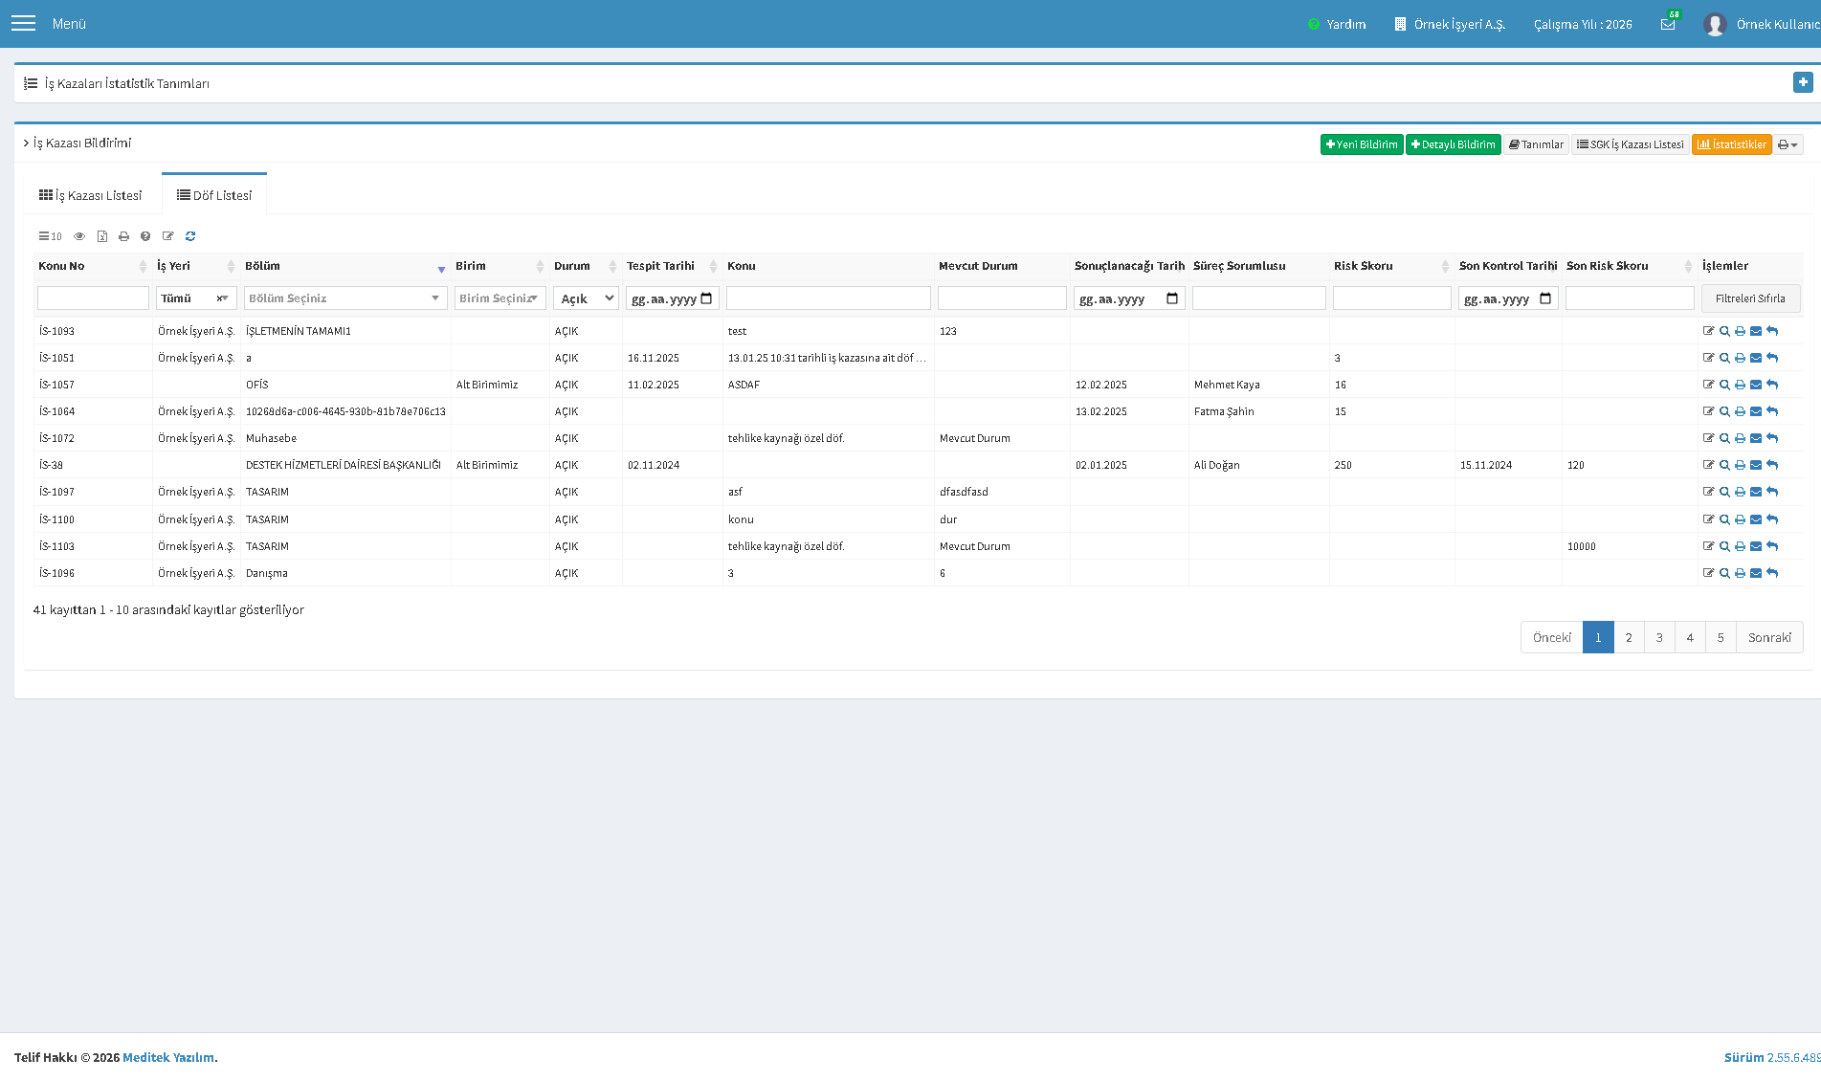The width and height of the screenshot is (1821, 1081).
Task: Open the Meditek Yazılım footer link
Action: tap(168, 1057)
